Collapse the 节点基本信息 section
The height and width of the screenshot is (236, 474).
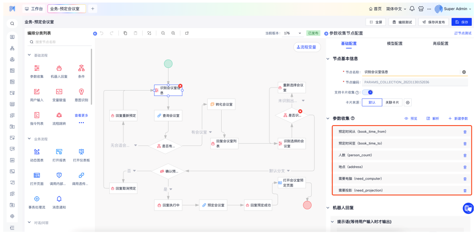[328, 59]
